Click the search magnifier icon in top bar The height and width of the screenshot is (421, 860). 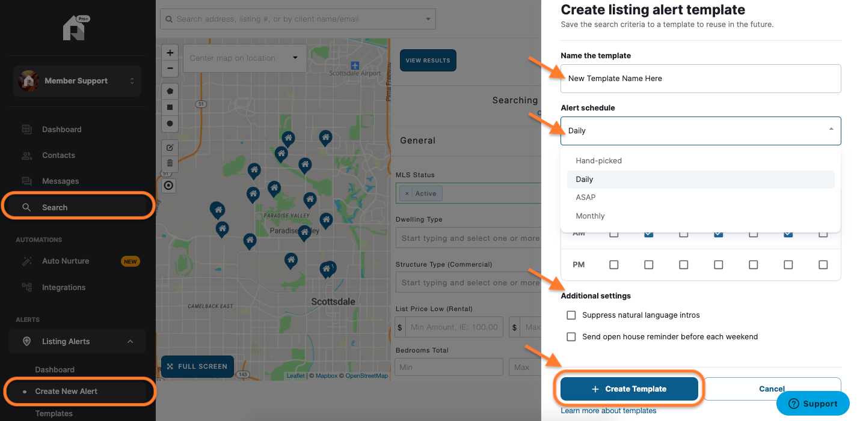[x=168, y=19]
